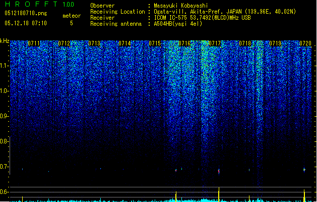The height and width of the screenshot is (202, 317).
Task: Click the meteor echo dot near 0720
Action: [x=304, y=170]
